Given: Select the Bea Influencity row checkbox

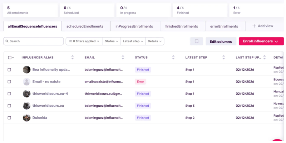Looking at the screenshot, I should (x=9, y=70).
